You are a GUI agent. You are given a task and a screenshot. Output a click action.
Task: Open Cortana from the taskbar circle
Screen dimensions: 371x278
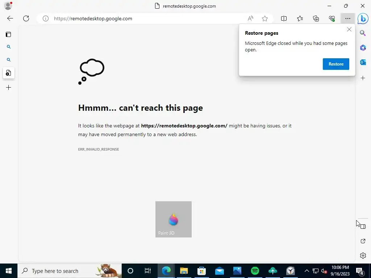pyautogui.click(x=130, y=271)
